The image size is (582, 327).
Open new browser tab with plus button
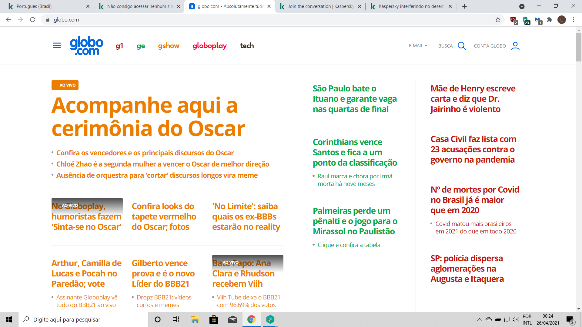(464, 6)
